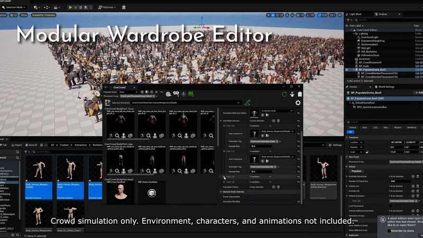Toggle the Animation Blending checkbox
423x238 pixels.
pos(251,202)
